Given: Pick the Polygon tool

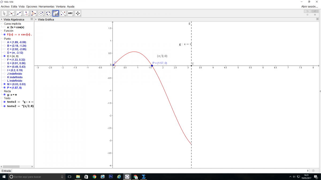Looking at the screenshot, I should tap(33, 13).
